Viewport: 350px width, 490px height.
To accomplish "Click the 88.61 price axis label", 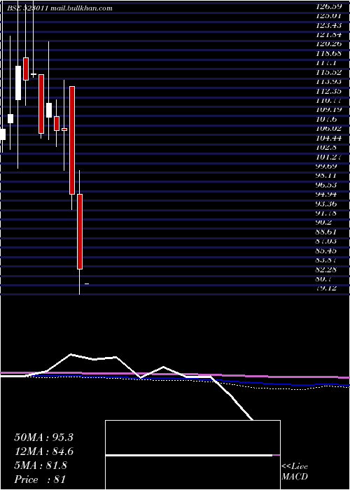I will (x=328, y=231).
